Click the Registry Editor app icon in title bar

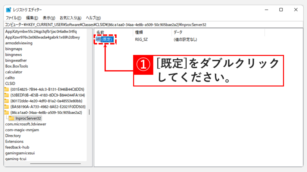(x=8, y=10)
